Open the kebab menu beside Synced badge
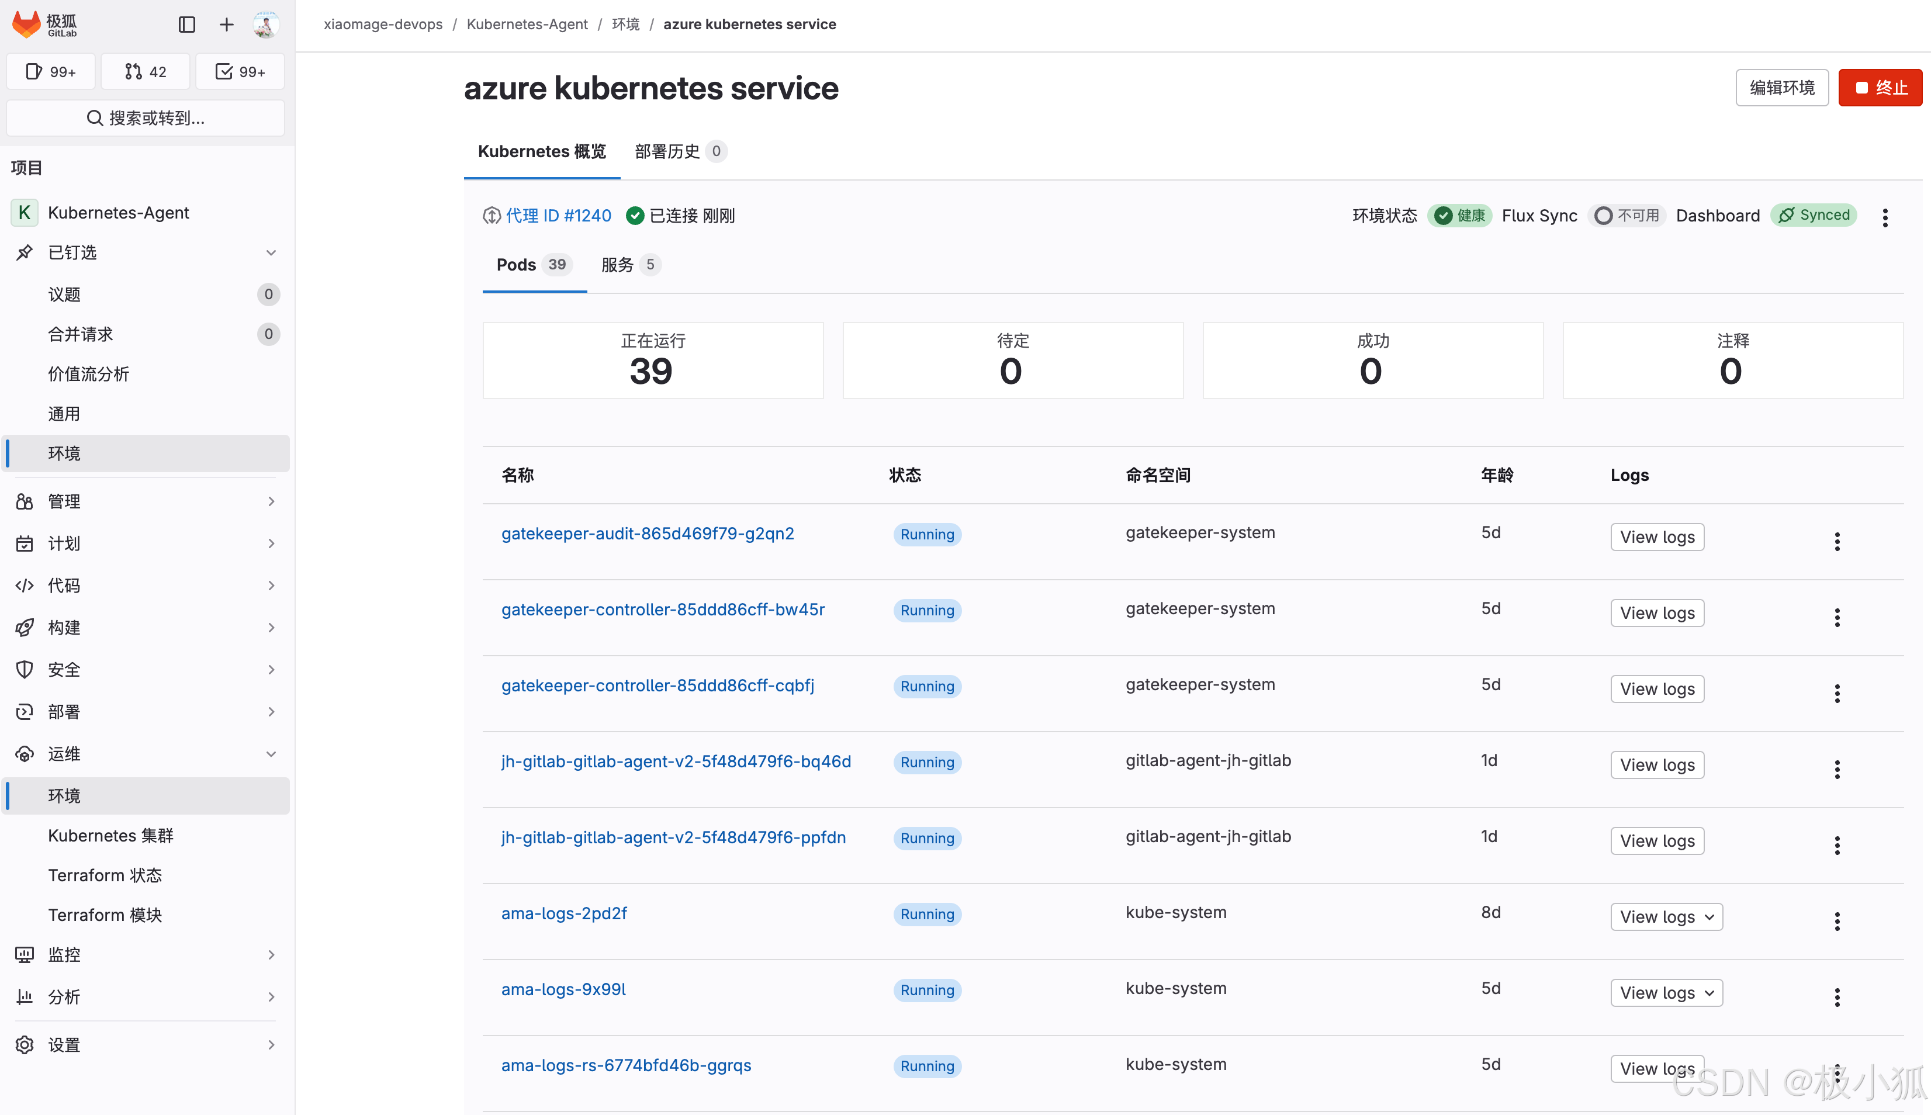Viewport: 1931px width, 1115px height. [x=1885, y=217]
